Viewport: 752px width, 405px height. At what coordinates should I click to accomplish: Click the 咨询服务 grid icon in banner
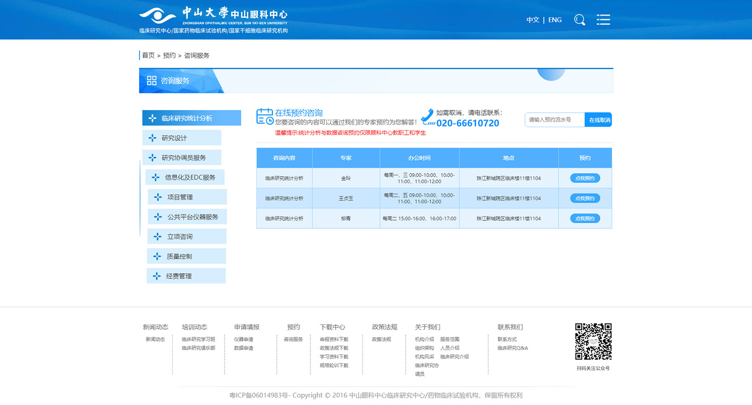(152, 81)
